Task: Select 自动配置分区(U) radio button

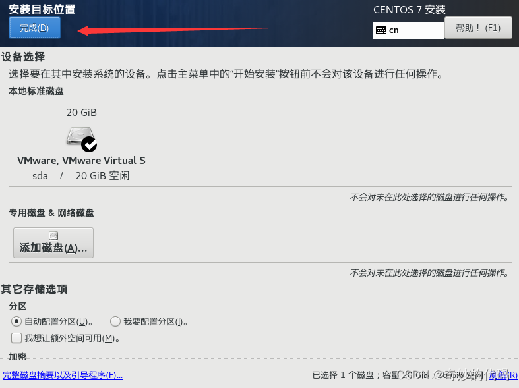Action: click(16, 321)
